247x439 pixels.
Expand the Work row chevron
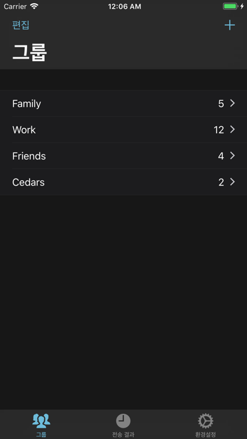pyautogui.click(x=233, y=129)
